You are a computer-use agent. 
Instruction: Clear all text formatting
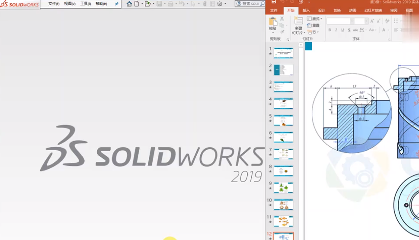(387, 21)
